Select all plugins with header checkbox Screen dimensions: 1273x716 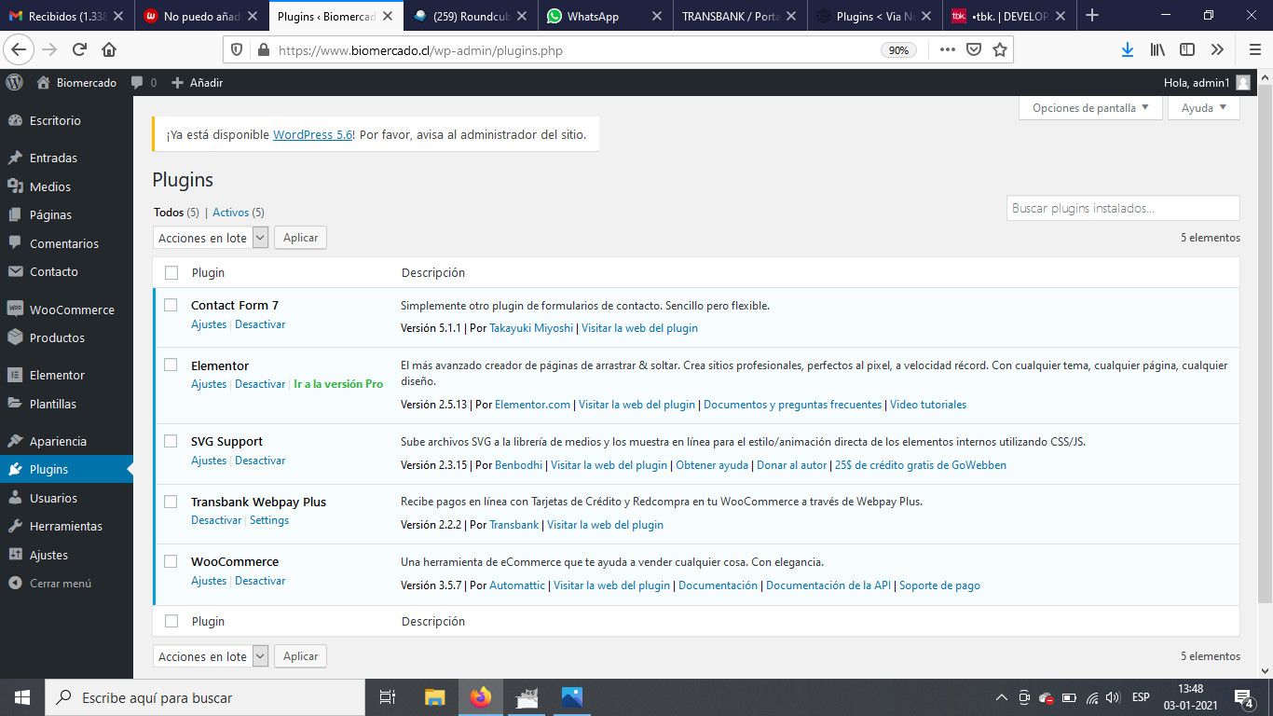click(x=171, y=272)
